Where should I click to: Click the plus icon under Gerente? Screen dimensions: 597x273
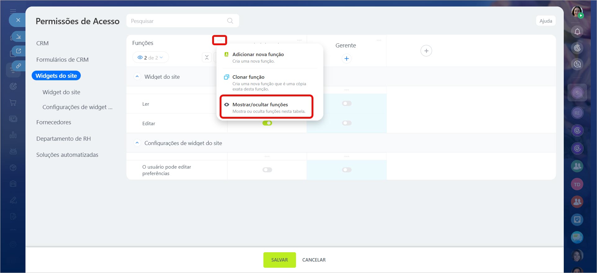tap(346, 59)
